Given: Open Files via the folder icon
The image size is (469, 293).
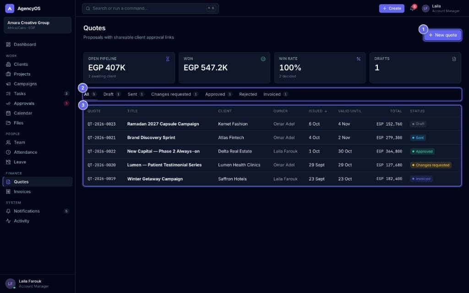Looking at the screenshot, I should click(8, 123).
